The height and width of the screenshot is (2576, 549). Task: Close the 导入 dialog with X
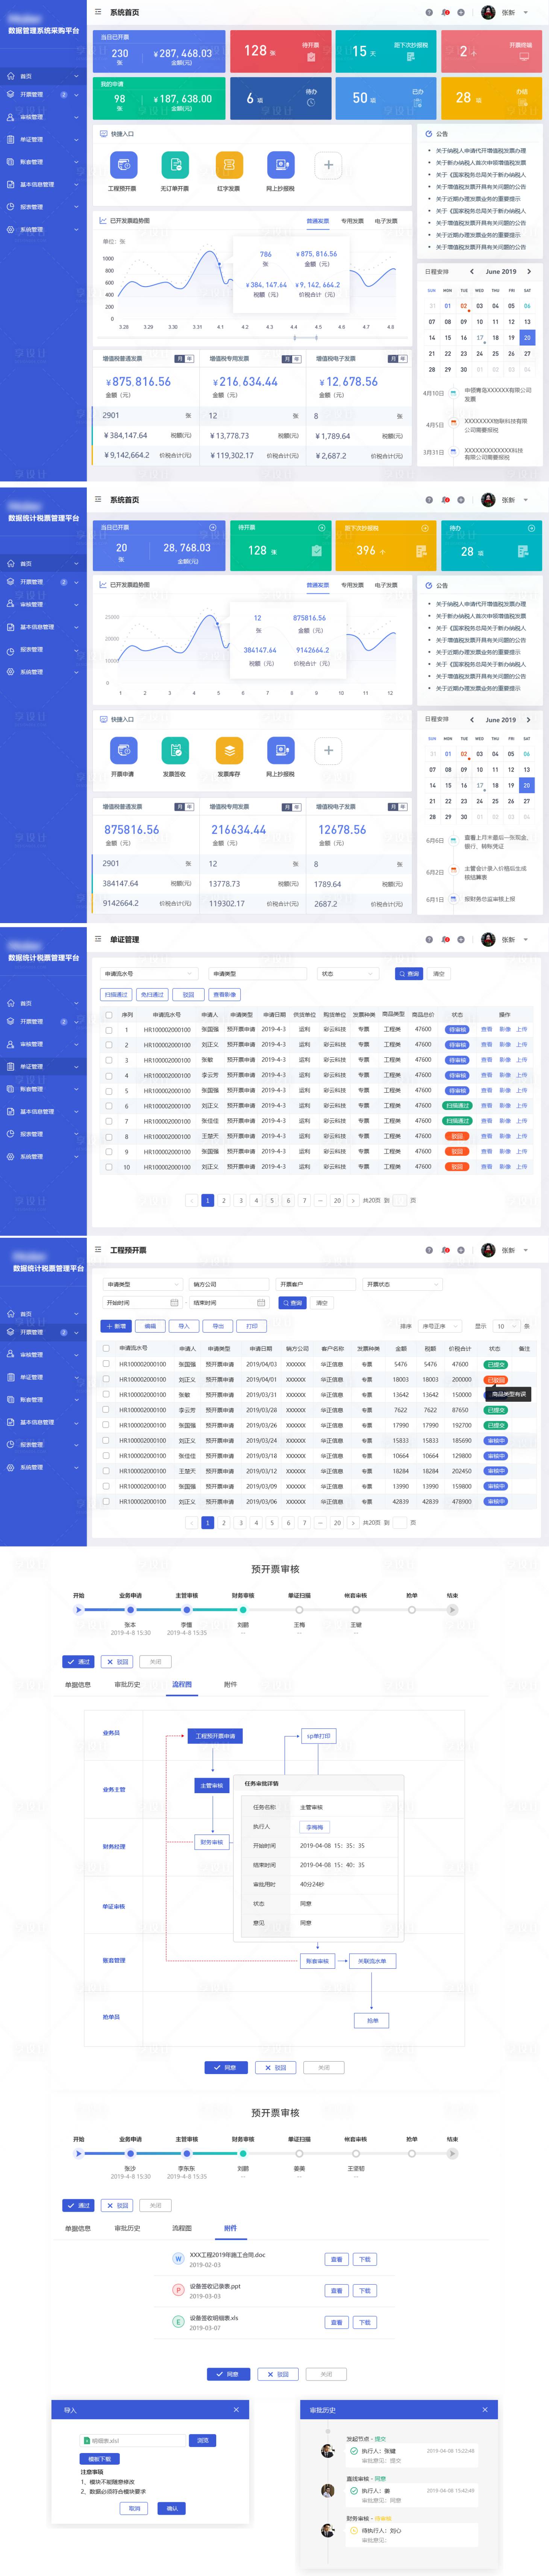tap(236, 2410)
